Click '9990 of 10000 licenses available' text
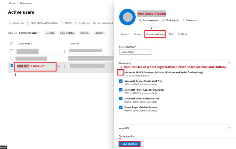236x149 pixels. click(x=141, y=111)
